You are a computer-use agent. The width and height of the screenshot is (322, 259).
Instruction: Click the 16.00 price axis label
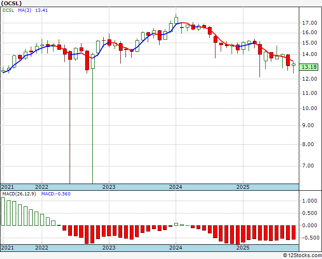coord(310,33)
